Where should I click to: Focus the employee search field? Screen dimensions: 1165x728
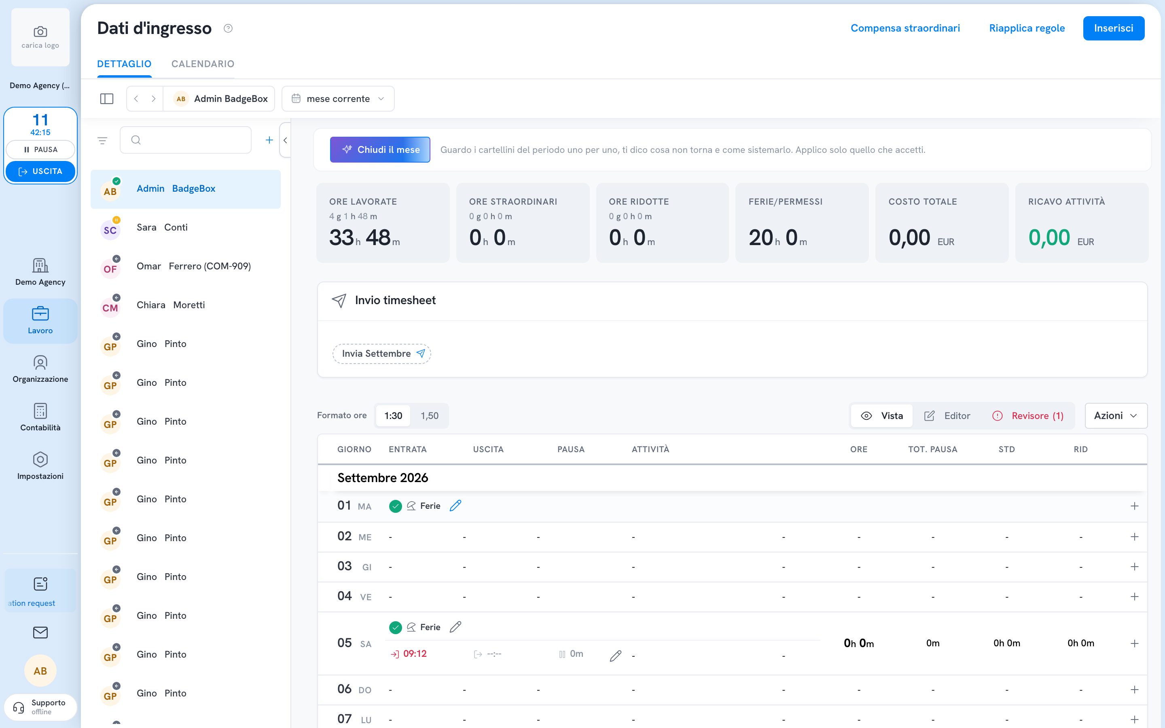[x=186, y=140]
